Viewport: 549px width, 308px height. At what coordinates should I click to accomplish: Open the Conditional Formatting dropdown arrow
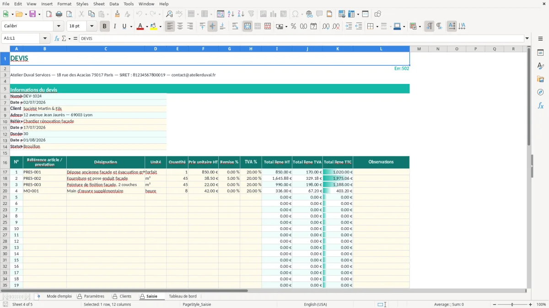pyautogui.click(x=420, y=26)
